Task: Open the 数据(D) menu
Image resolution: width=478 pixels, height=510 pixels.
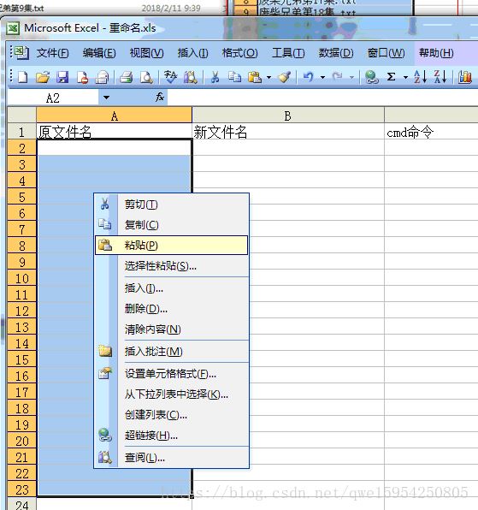Action: [x=336, y=53]
